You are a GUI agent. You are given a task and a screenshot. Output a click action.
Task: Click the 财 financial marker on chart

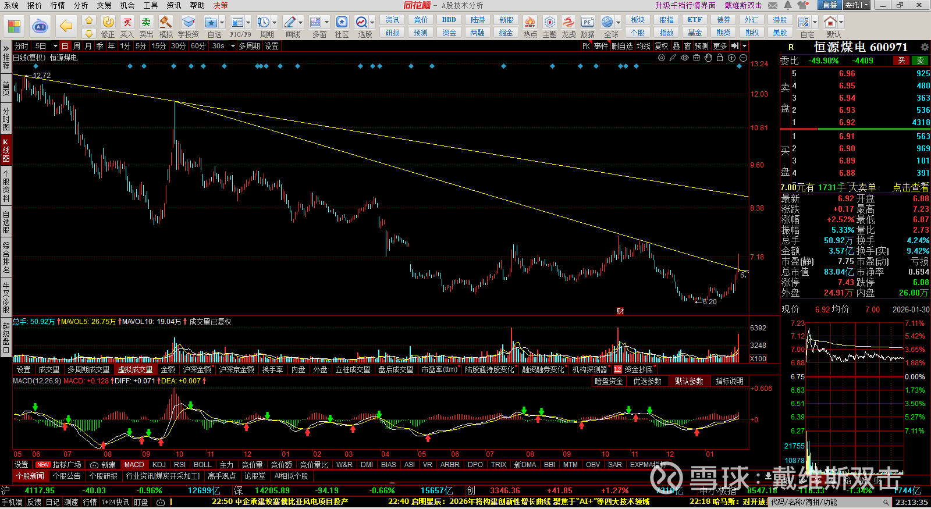click(620, 311)
